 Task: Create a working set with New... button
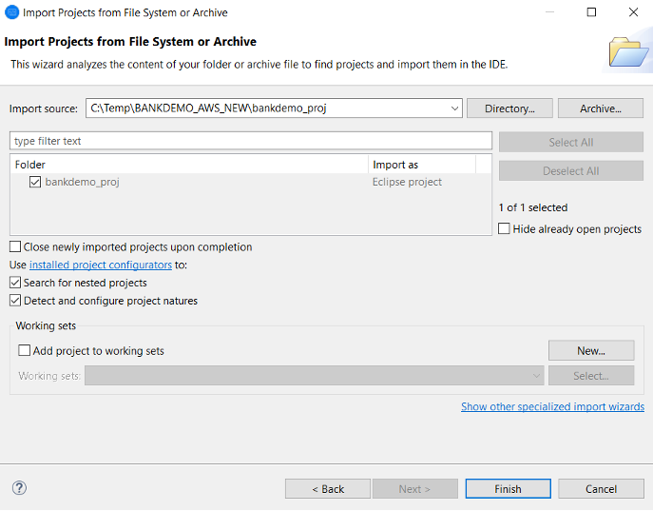tap(590, 351)
